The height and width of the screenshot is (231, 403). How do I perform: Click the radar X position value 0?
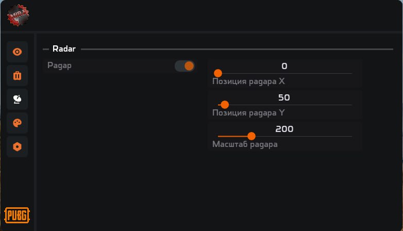pos(284,66)
